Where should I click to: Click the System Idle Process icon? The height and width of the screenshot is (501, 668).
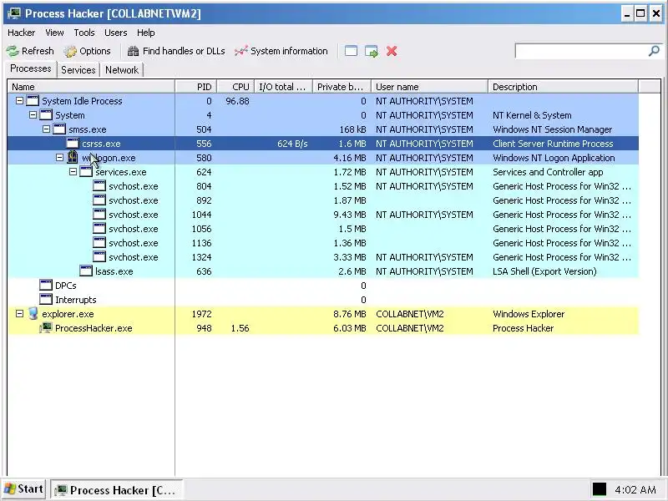[x=33, y=100]
